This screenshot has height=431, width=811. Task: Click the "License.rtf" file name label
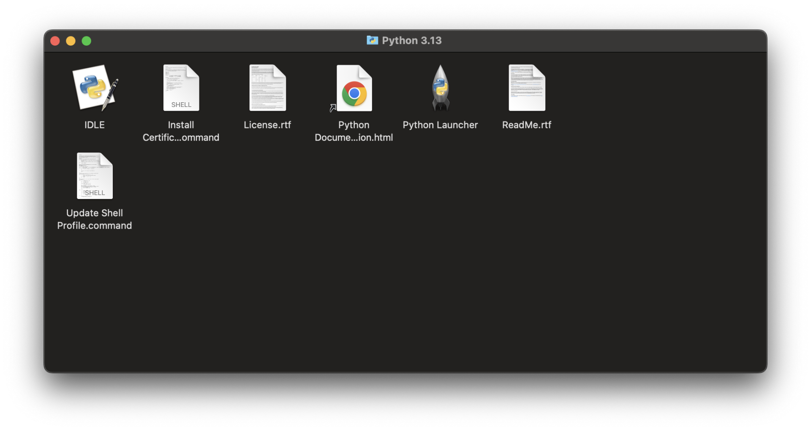click(x=267, y=125)
